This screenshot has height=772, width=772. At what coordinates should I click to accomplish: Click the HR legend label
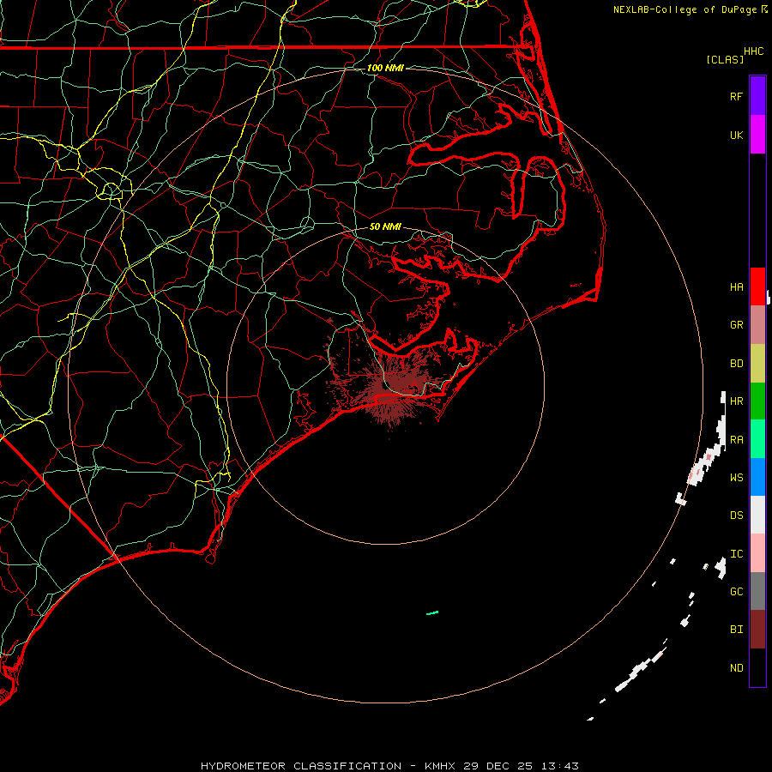tap(736, 401)
